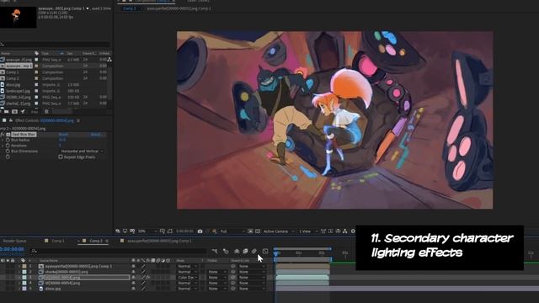The image size is (539, 303).
Task: Open composition flowchart icon in viewer toolbar
Action: click(344, 231)
